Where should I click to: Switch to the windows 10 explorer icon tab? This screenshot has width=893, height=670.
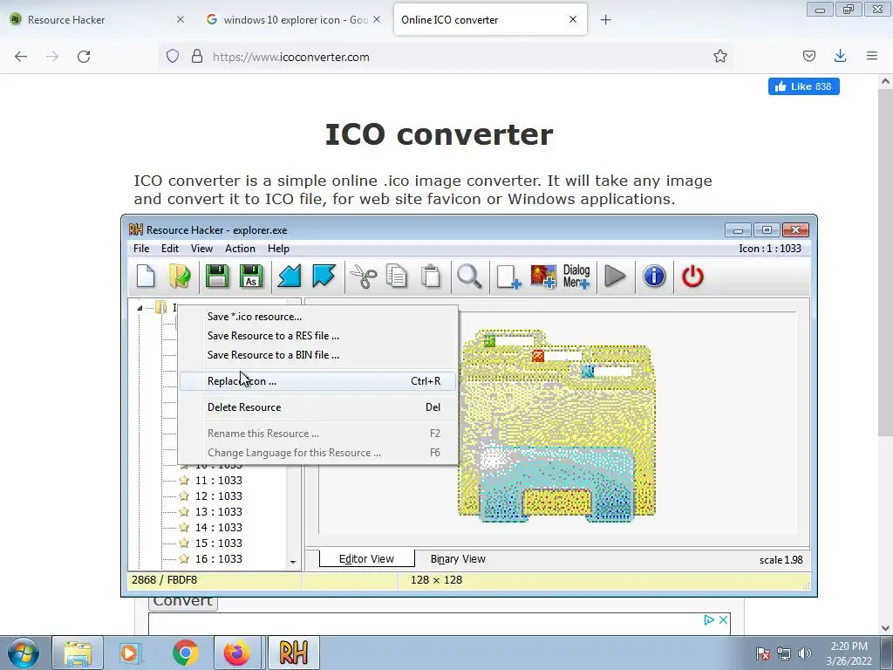click(x=291, y=19)
